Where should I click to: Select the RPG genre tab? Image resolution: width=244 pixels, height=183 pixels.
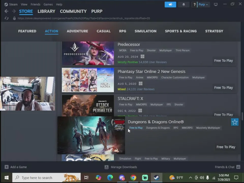[x=123, y=31]
